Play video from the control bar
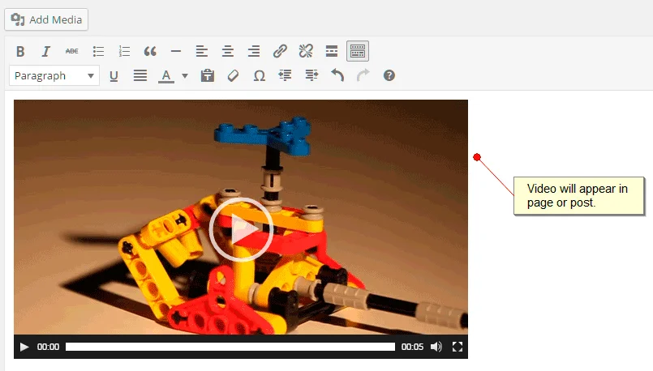Screen dimensions: 653x371 (24, 347)
